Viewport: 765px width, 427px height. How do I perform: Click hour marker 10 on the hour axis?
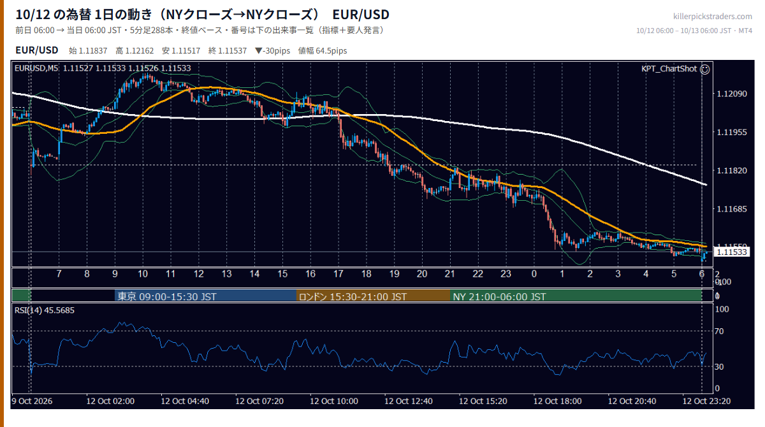(143, 274)
